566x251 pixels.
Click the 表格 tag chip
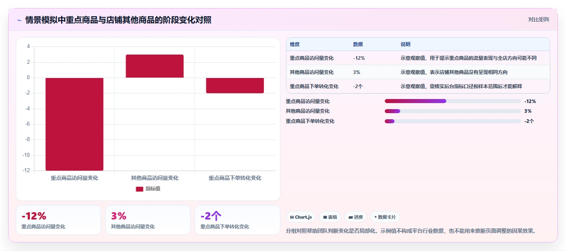(x=330, y=217)
